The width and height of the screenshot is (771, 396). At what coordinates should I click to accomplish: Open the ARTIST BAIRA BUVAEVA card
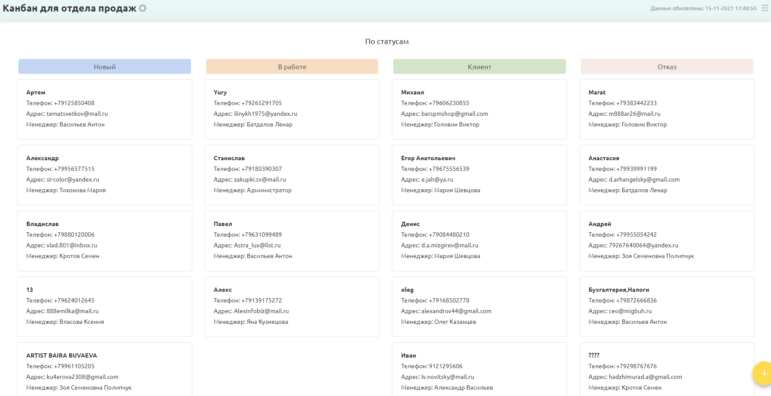pos(105,370)
